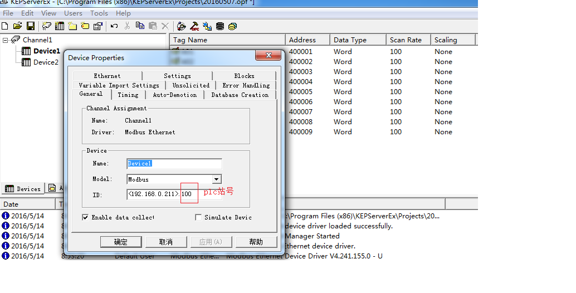Viewport: 576px width, 293px height.
Task: Click the New Tag Group folder icon
Action: [72, 26]
